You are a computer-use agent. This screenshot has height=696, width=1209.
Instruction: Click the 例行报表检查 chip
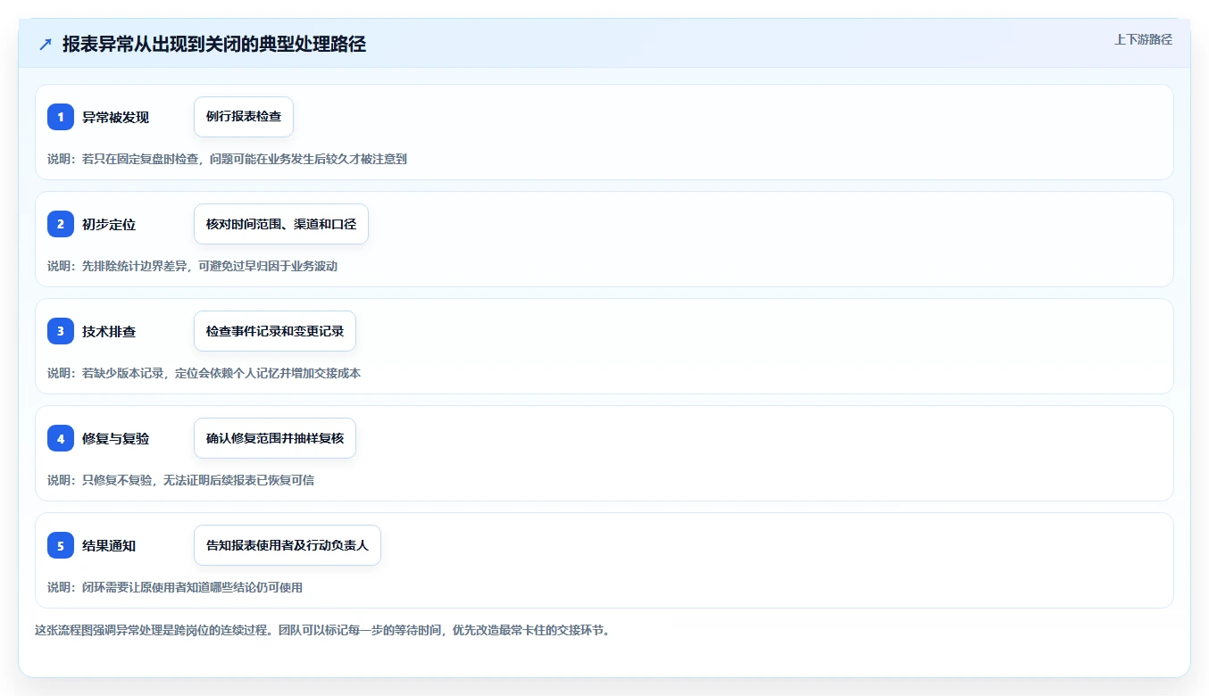[x=244, y=117]
